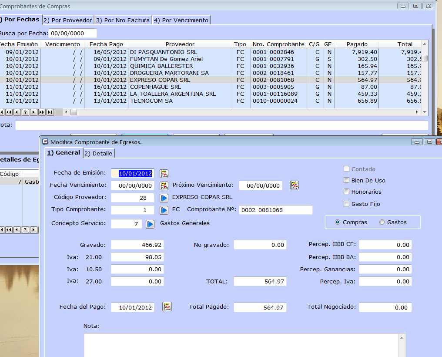Switch to Por Vencimiento tab
The image size is (442, 357).
pyautogui.click(x=181, y=20)
